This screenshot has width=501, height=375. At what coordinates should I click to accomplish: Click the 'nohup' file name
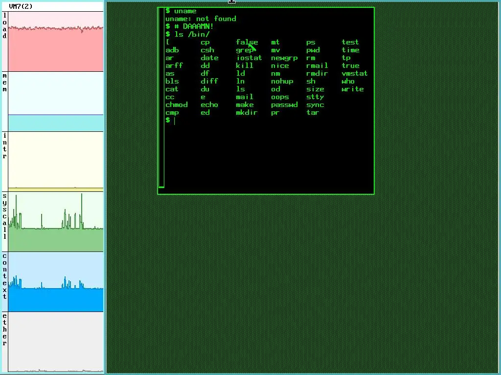click(x=282, y=82)
